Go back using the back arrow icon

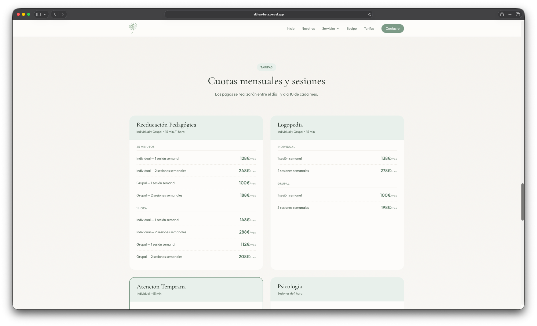click(x=55, y=14)
